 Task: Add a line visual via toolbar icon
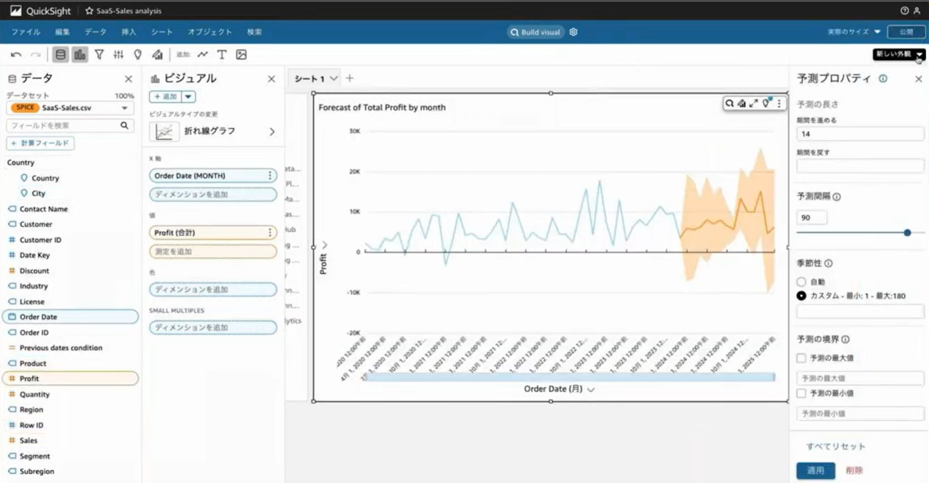[x=202, y=54]
